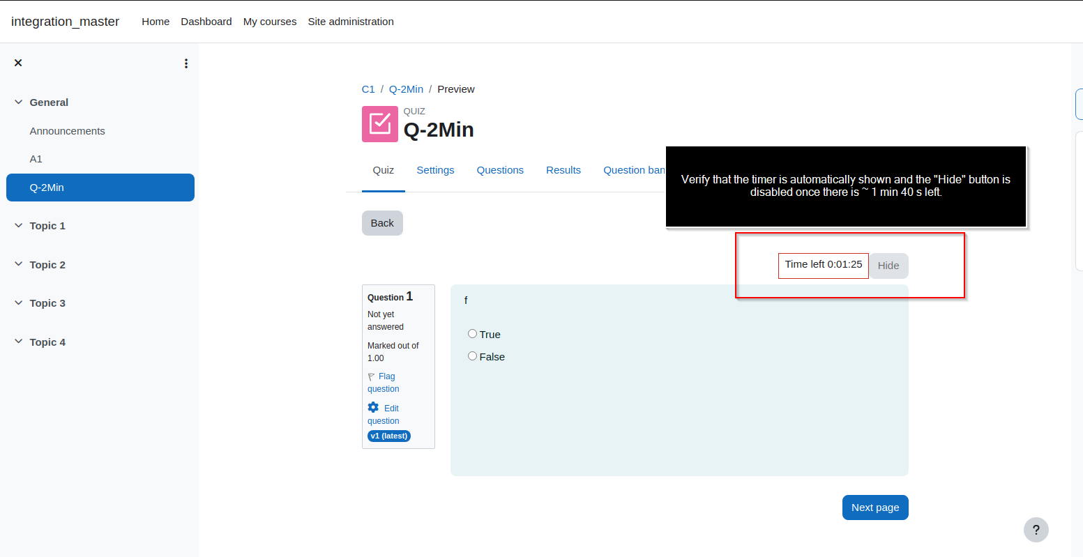Expand the Topic 4 section chevron
The image size is (1083, 557).
[x=18, y=342]
